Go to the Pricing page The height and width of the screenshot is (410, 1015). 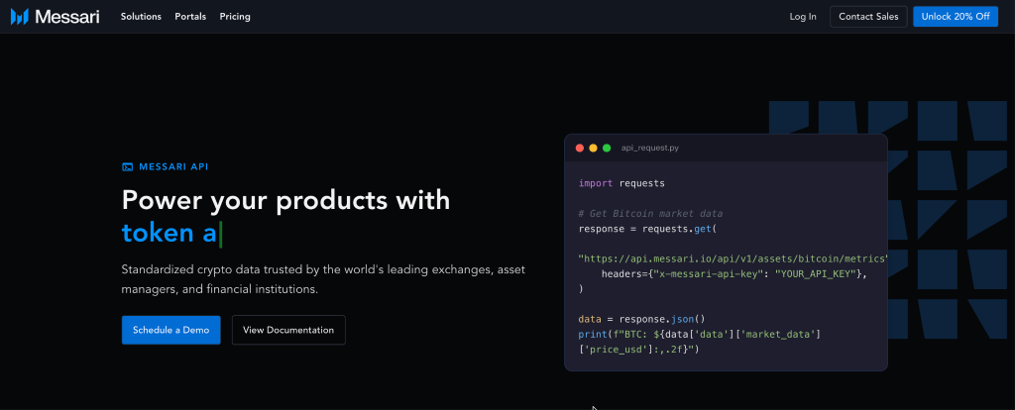tap(235, 17)
